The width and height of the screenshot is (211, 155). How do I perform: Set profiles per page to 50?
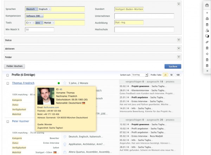pos(172,75)
